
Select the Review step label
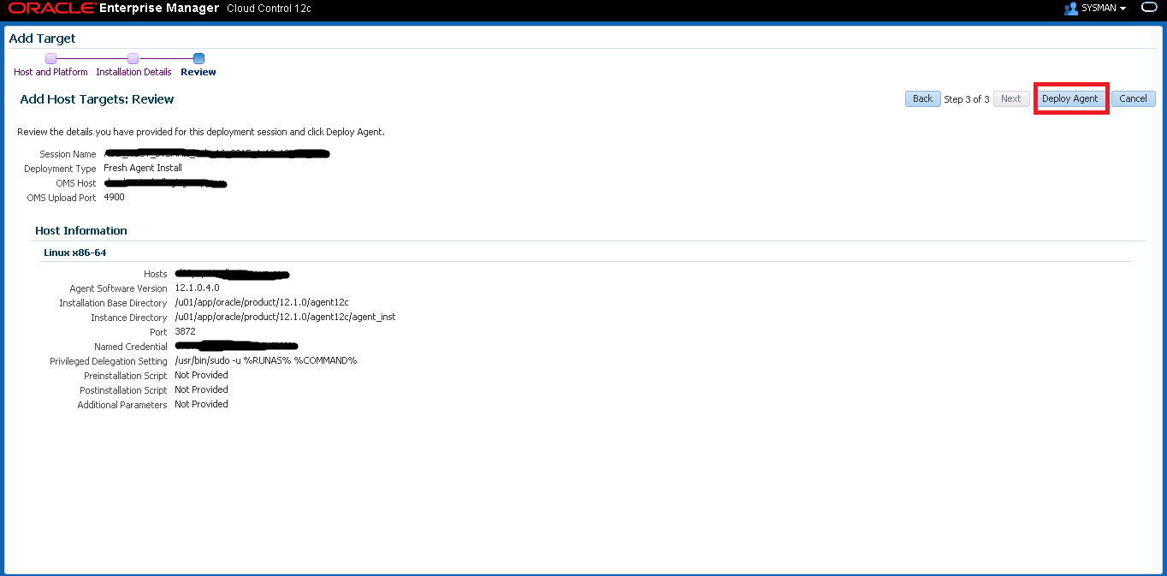tap(198, 72)
